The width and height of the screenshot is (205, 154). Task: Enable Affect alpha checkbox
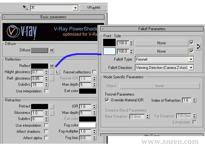coord(46,138)
